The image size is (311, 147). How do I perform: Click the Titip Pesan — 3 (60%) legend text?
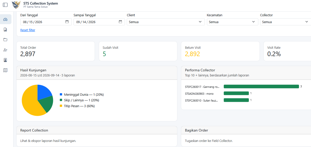tap(79, 106)
